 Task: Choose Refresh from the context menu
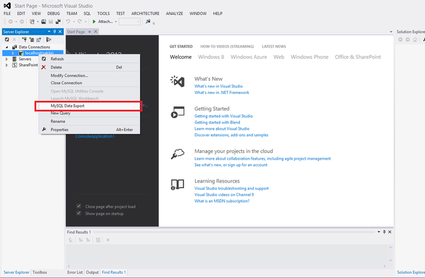(89, 59)
